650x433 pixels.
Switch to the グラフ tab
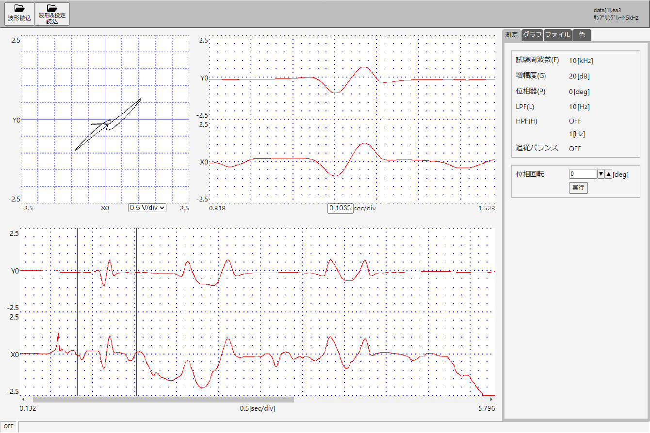pos(532,35)
